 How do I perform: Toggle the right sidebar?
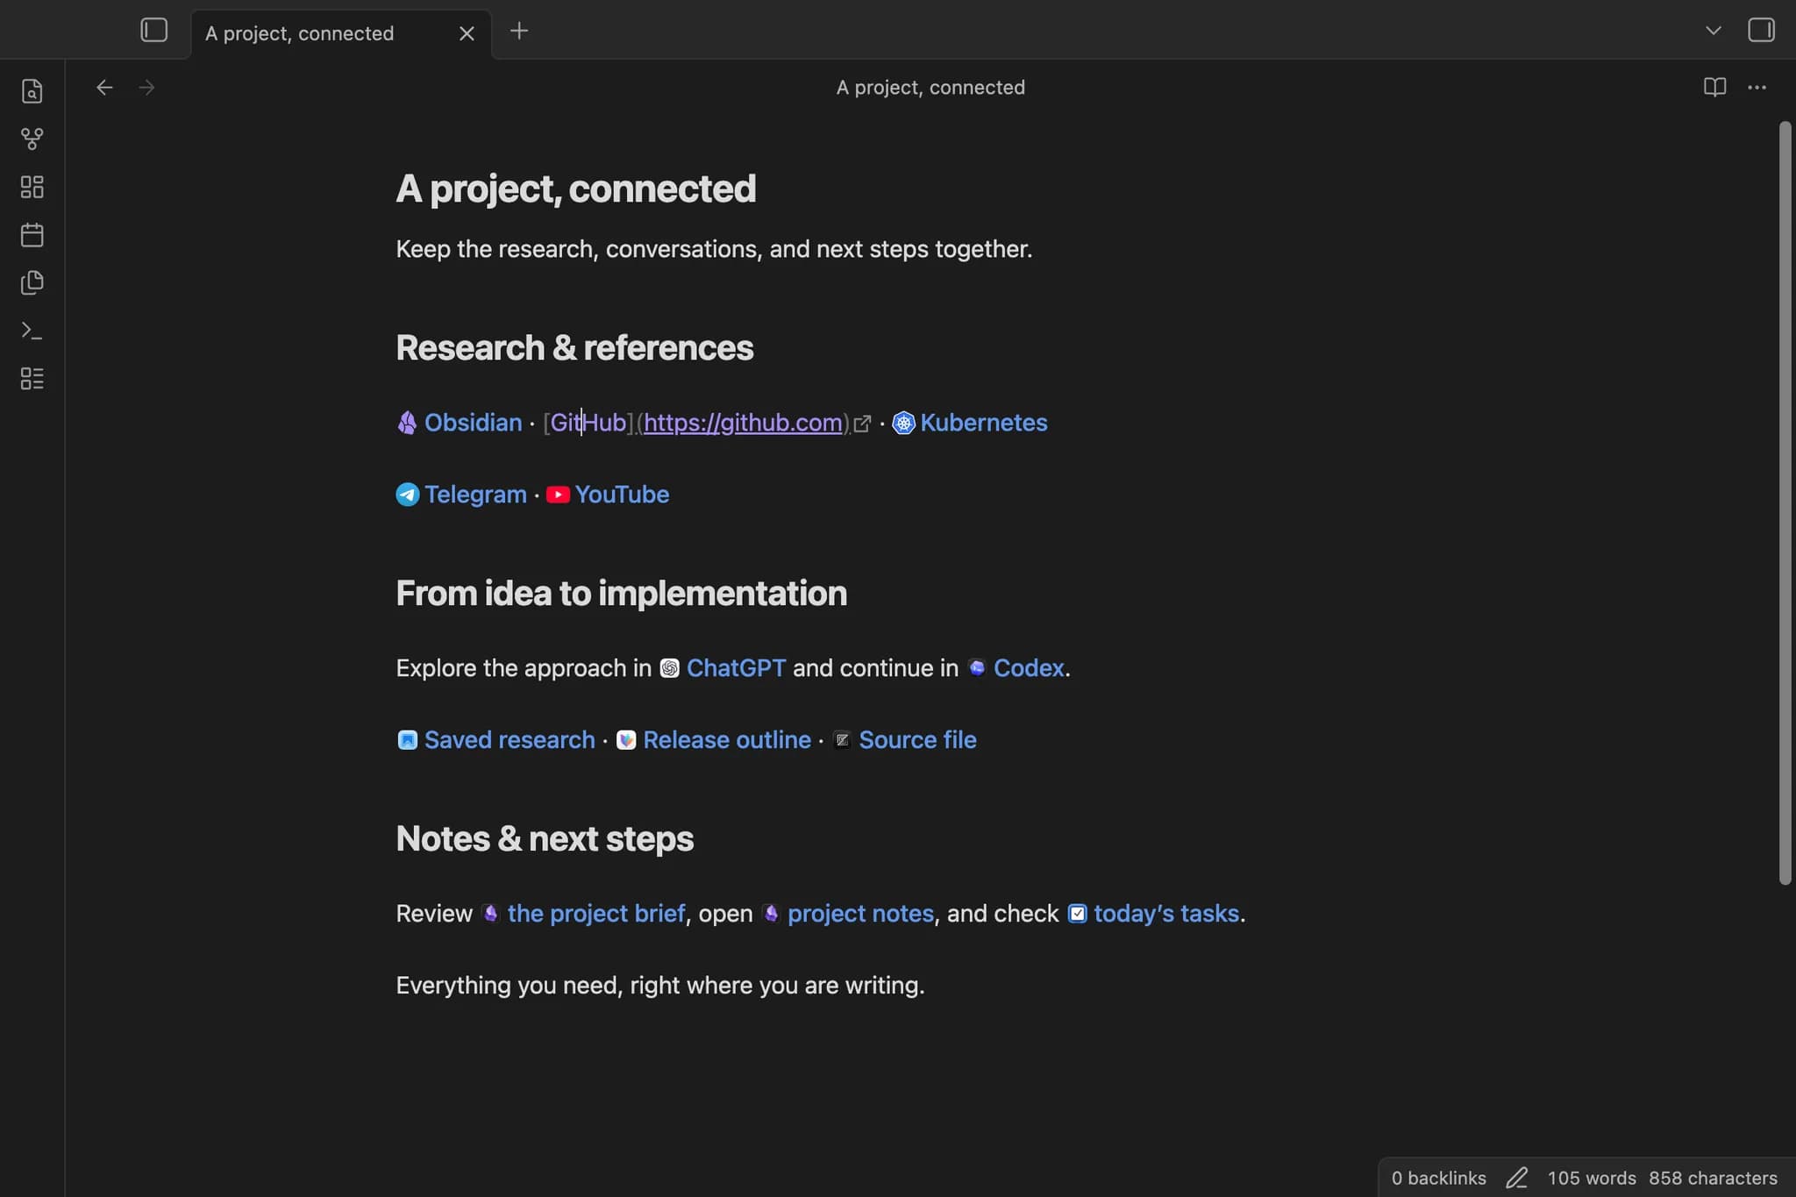(x=1761, y=31)
